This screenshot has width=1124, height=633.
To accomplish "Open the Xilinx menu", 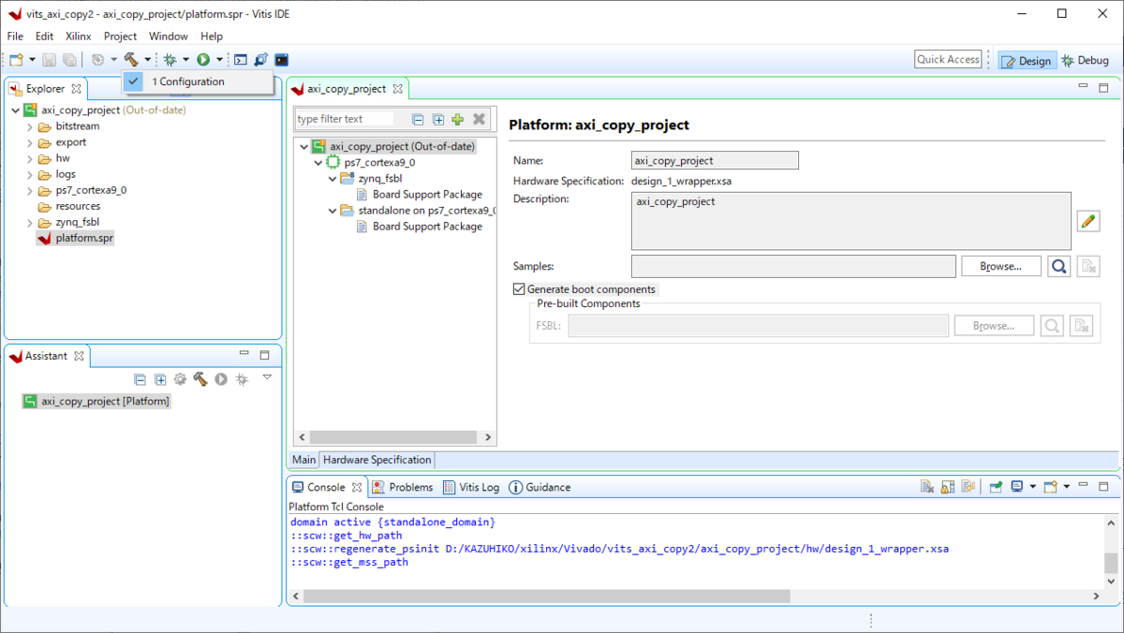I will click(x=79, y=37).
